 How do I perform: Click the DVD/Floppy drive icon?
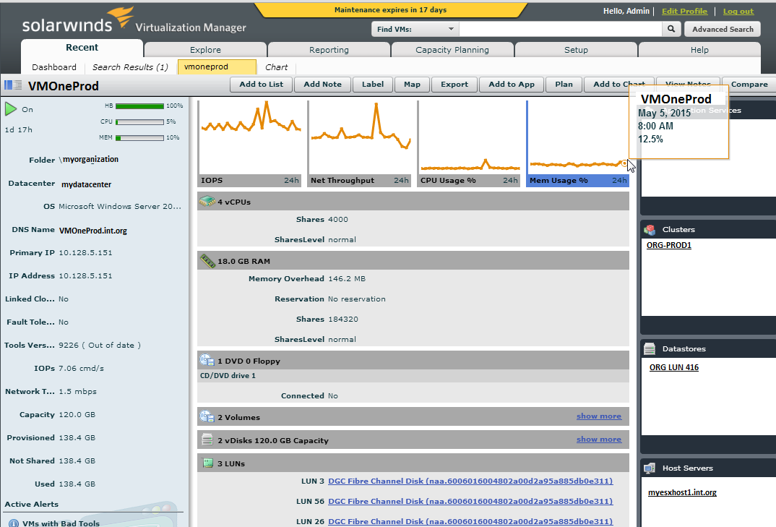point(207,361)
